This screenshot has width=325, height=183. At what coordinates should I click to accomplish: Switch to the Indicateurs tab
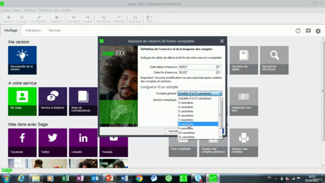coord(33,30)
